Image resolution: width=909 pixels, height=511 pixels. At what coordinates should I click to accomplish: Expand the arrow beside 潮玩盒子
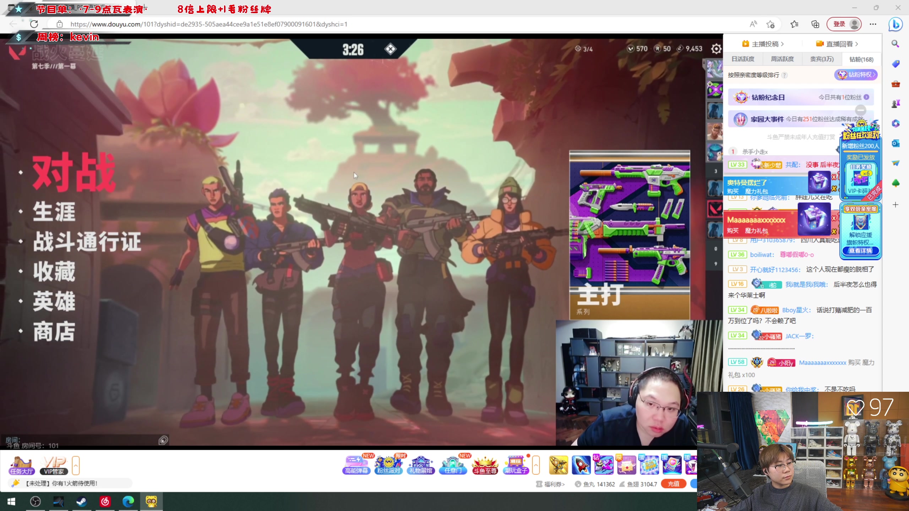click(x=536, y=465)
